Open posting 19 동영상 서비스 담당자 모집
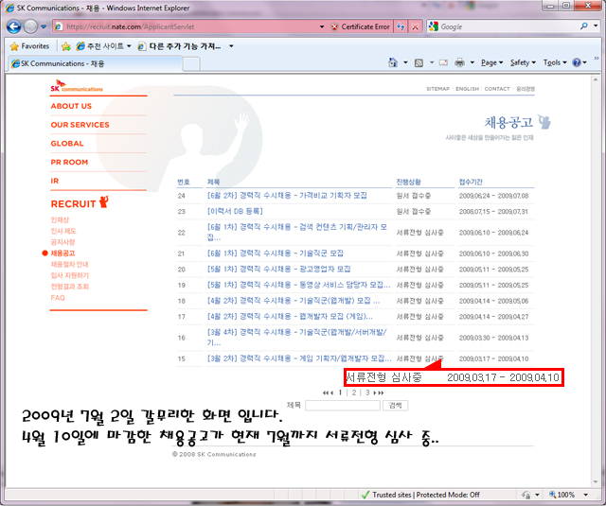The image size is (606, 506). click(x=299, y=286)
